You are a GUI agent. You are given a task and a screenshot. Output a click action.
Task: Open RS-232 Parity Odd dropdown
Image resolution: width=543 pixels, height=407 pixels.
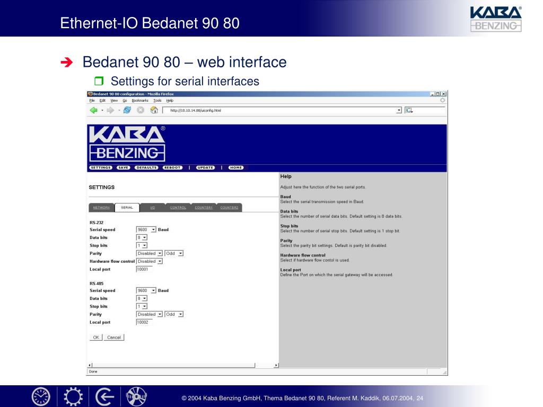[x=180, y=253]
